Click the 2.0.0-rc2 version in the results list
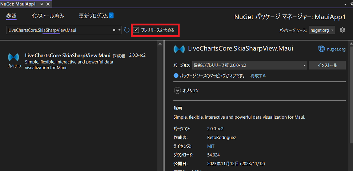This screenshot has height=171, width=353. (137, 55)
